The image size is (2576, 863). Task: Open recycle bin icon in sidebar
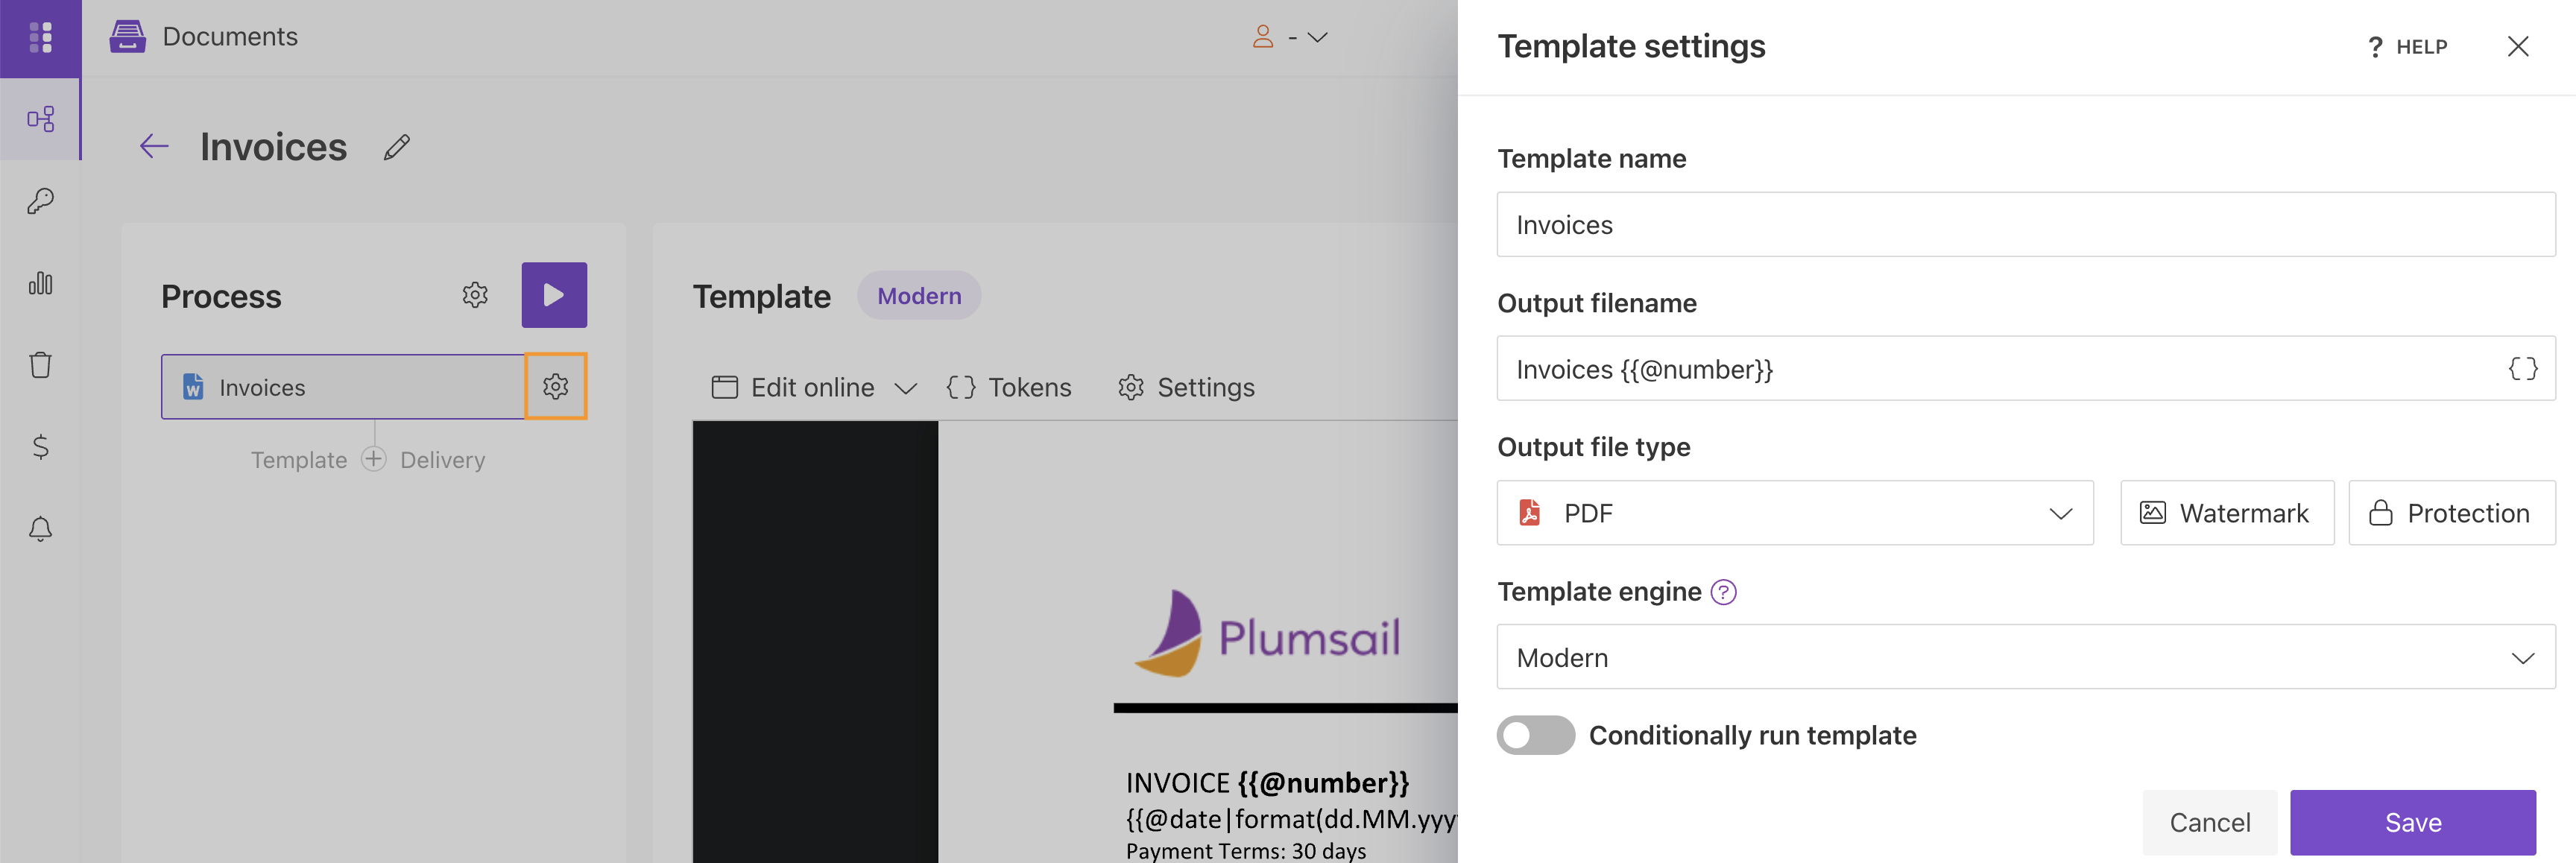click(x=40, y=365)
